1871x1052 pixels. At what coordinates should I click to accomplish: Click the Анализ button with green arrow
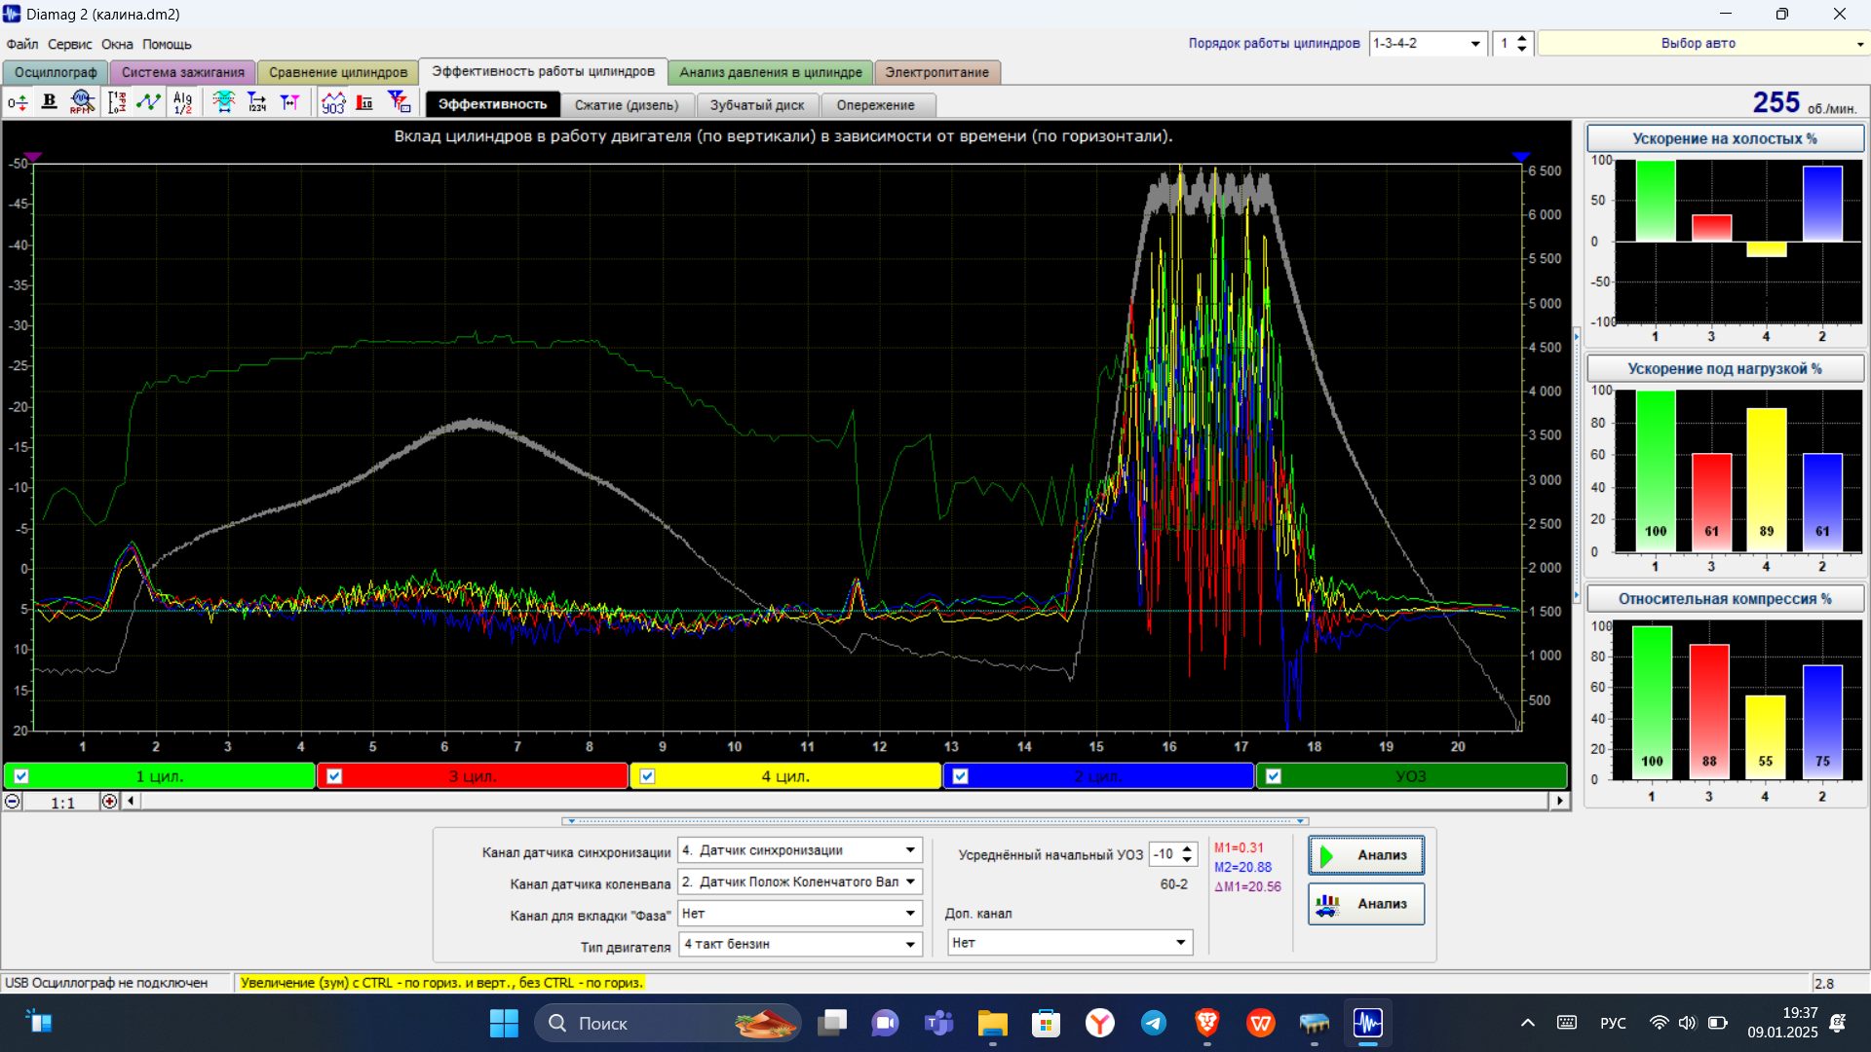(1365, 855)
